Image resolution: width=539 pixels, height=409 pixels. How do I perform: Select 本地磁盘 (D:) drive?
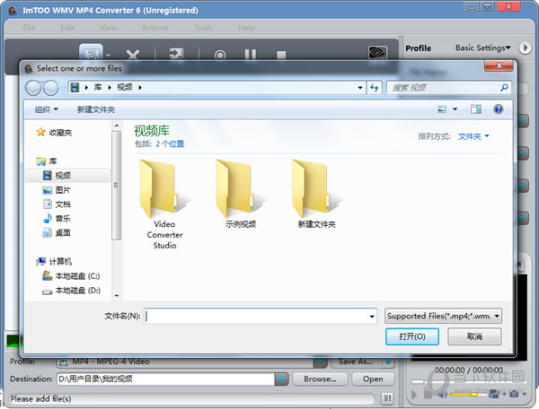point(71,291)
